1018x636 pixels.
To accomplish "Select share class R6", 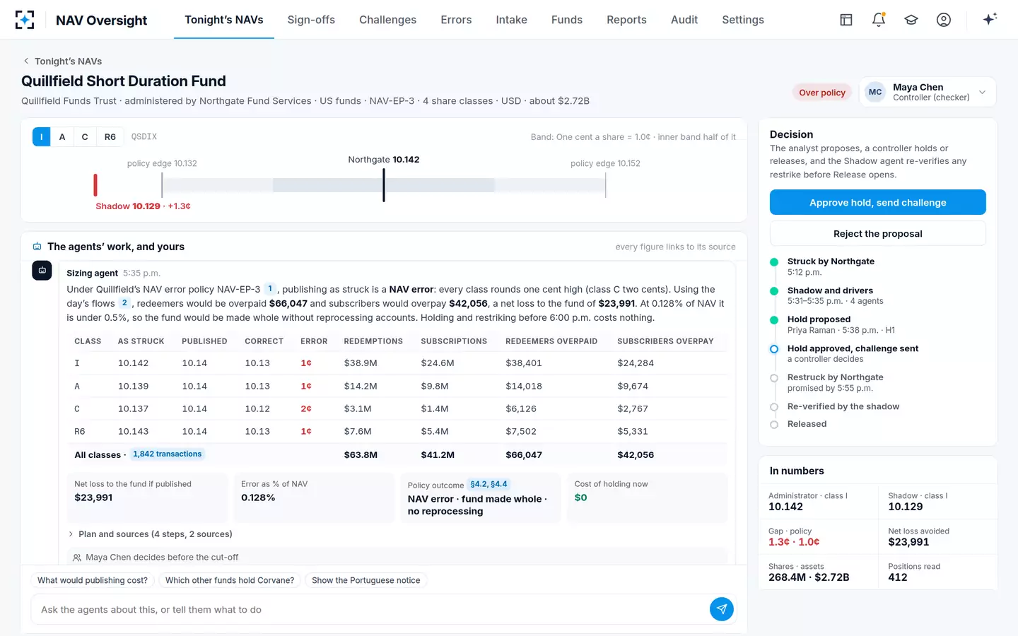I will click(x=110, y=137).
